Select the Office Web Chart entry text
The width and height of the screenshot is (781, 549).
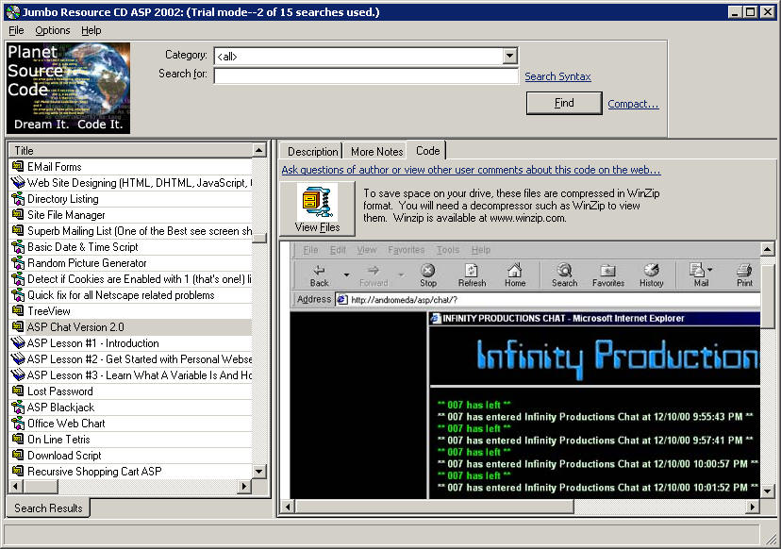coord(66,423)
